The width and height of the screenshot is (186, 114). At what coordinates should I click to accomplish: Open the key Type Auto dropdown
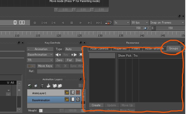pyautogui.click(x=74, y=49)
